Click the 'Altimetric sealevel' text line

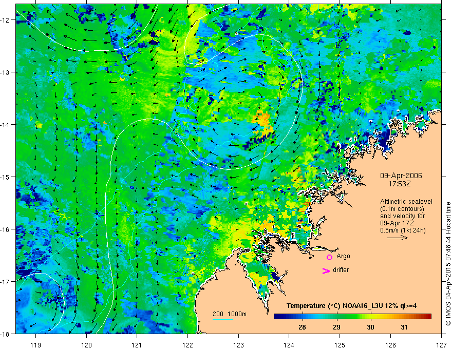click(406, 202)
